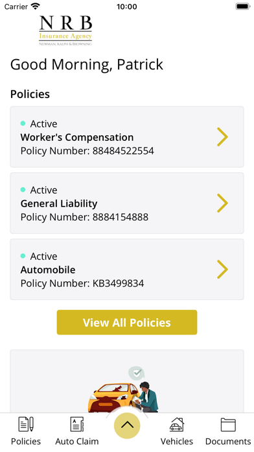
Task: Select the Vehicles car icon
Action: coord(177,424)
